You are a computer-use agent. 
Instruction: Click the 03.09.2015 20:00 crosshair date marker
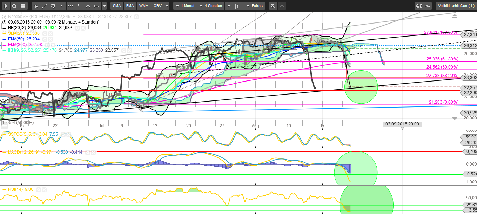tap(403, 124)
